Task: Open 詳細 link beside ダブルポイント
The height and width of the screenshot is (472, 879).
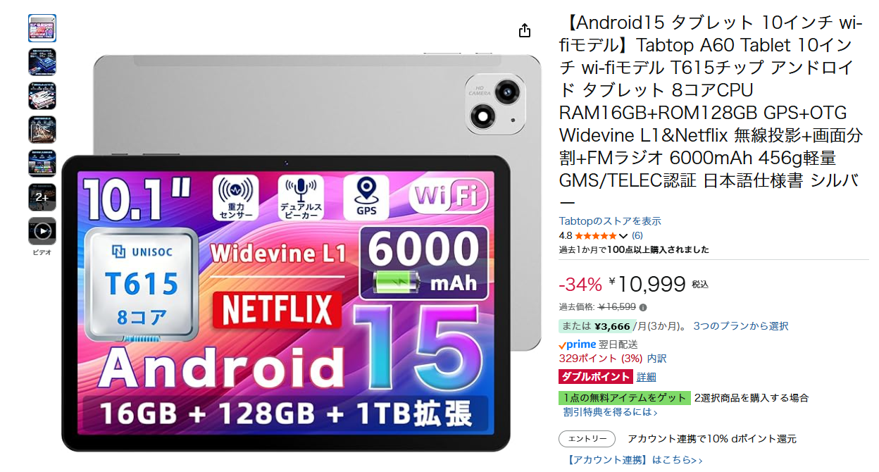Action: pyautogui.click(x=646, y=377)
